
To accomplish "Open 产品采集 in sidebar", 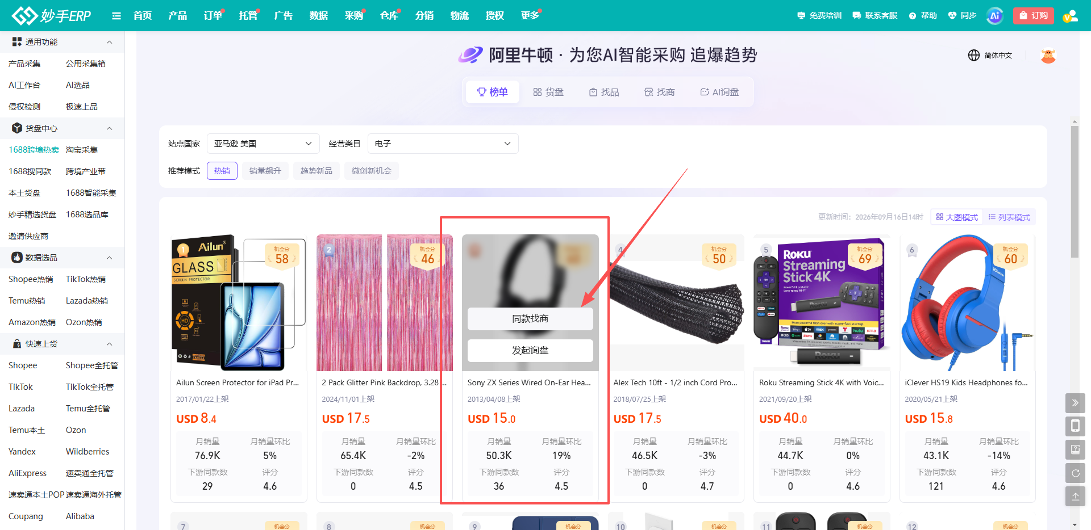I will pos(24,64).
